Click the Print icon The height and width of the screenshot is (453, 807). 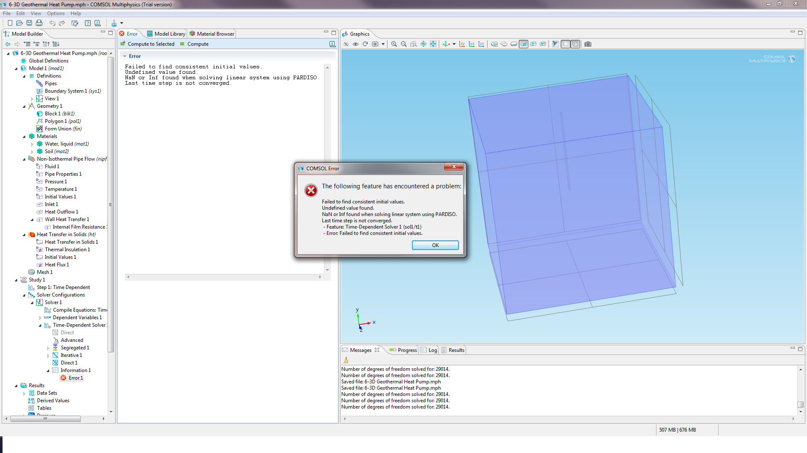(x=39, y=23)
